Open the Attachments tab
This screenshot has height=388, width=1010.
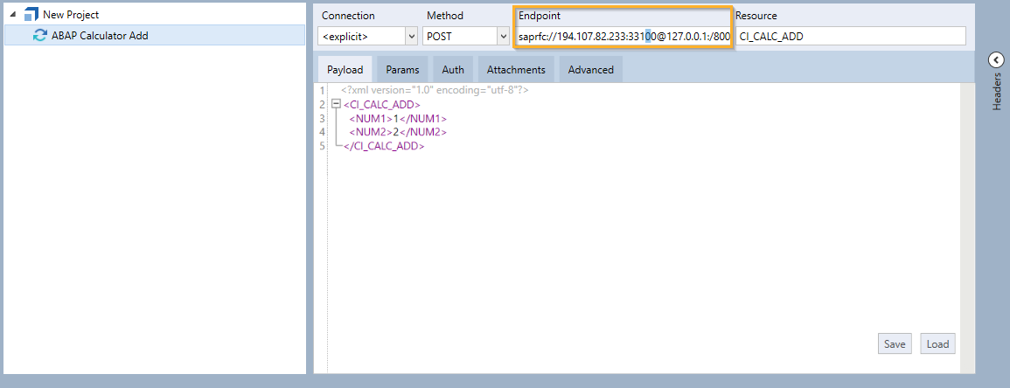(x=516, y=70)
